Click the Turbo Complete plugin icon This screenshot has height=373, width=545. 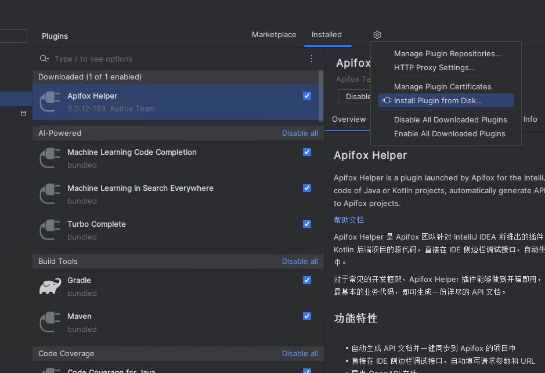(x=50, y=230)
